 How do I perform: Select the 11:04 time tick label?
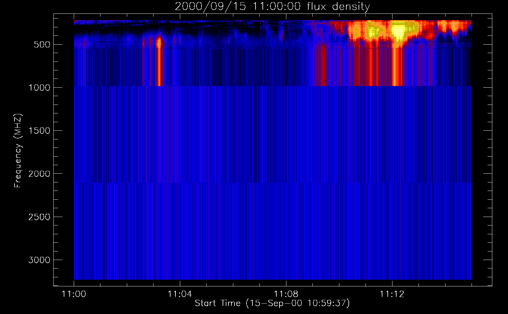180,294
